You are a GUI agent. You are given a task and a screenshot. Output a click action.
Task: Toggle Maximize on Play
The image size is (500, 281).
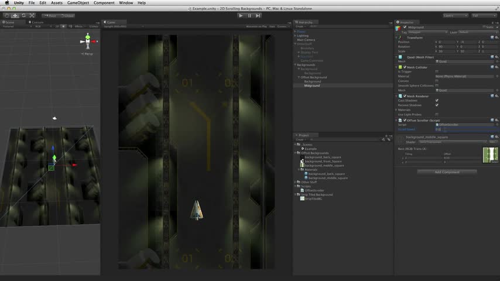[256, 26]
